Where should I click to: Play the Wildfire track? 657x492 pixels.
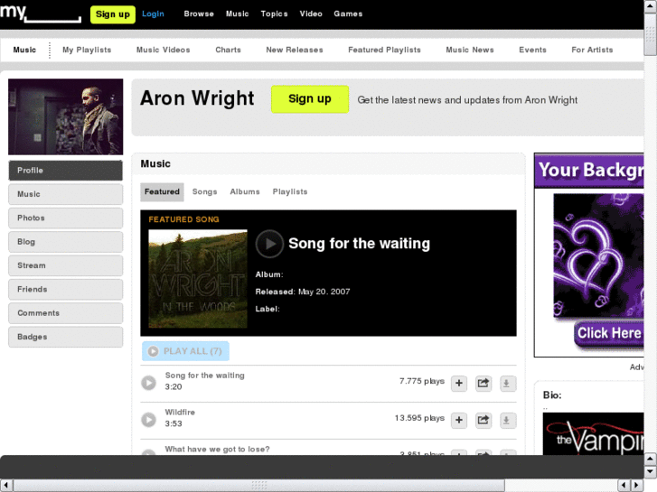click(148, 420)
